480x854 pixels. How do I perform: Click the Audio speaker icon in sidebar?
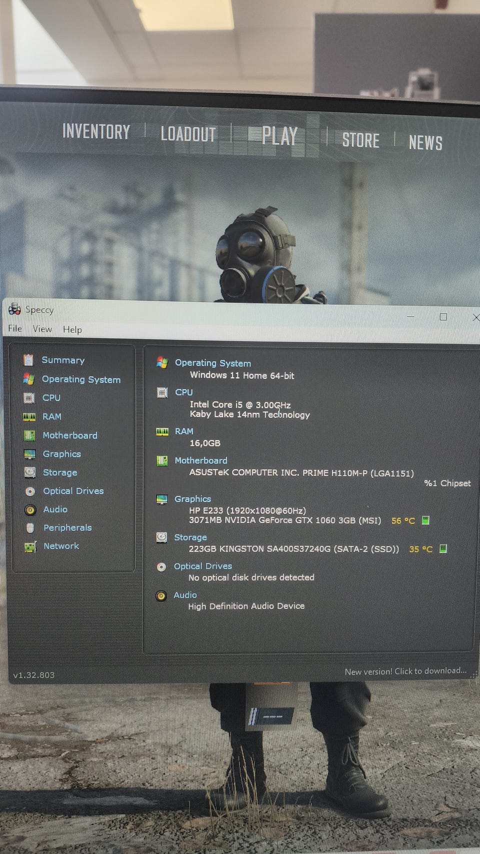tap(30, 509)
